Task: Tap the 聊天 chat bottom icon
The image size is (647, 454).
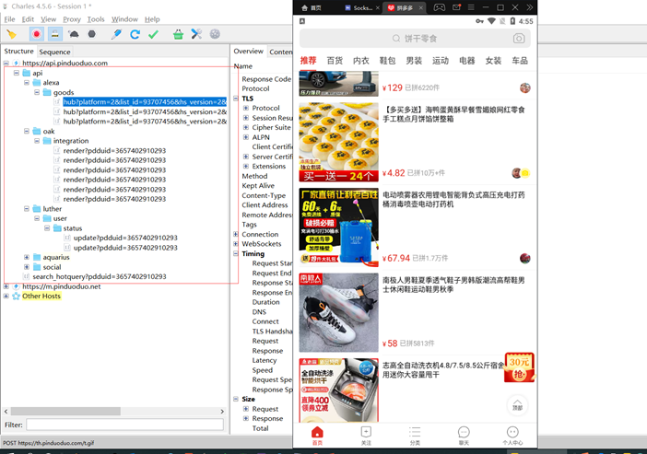Action: pyautogui.click(x=464, y=436)
